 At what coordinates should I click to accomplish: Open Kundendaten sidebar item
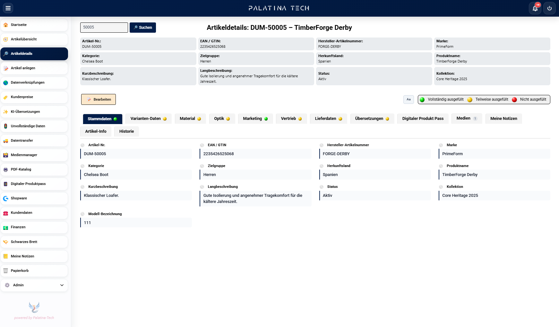(34, 213)
